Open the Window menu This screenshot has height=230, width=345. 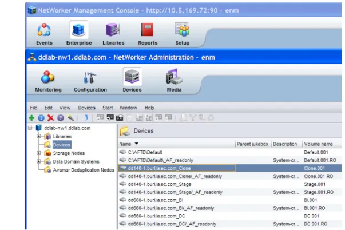128,108
